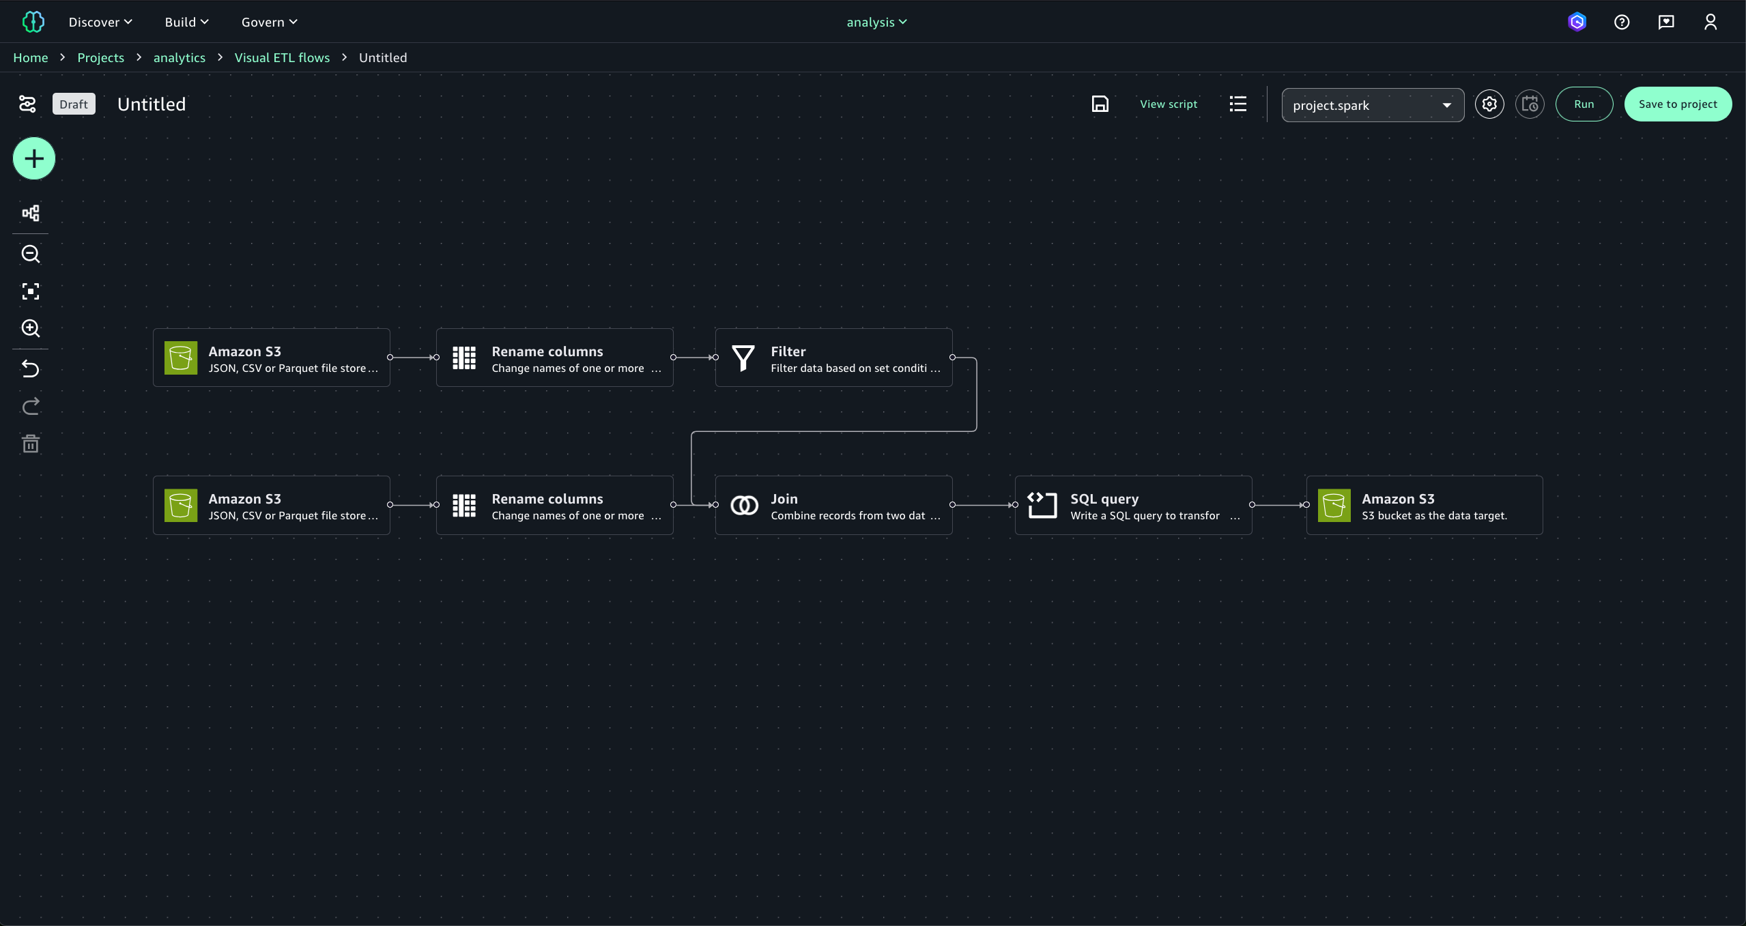Click the green add node plus button

[33, 159]
